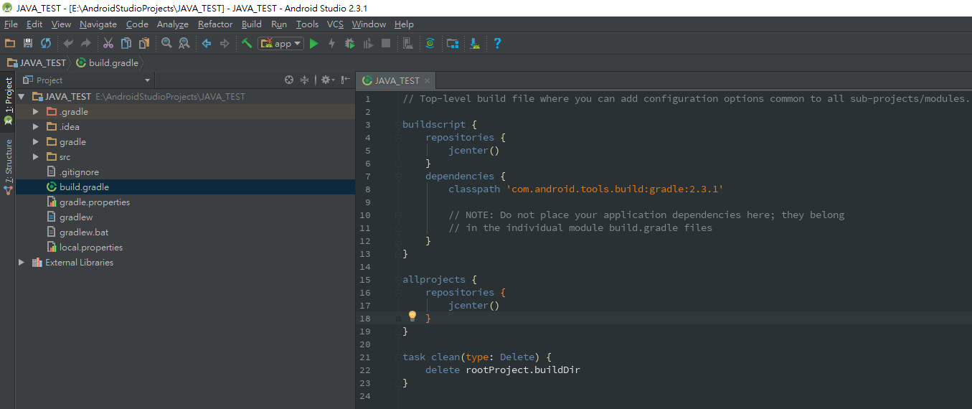Toggle the 1: Project side tab
Viewport: 972px width, 409px height.
click(8, 102)
